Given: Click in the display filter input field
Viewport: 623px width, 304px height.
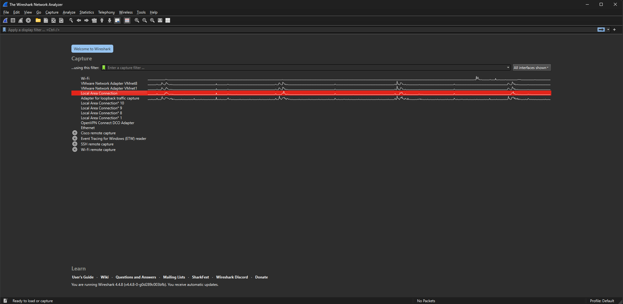Looking at the screenshot, I should coord(302,30).
